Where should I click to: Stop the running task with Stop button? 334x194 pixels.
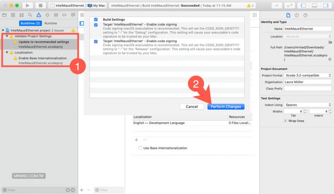tap(40, 5)
